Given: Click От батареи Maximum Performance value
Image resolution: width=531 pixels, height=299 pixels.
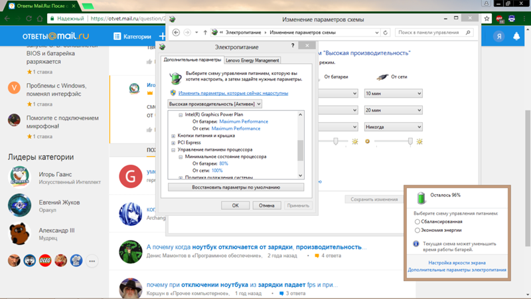Looking at the screenshot, I should tap(244, 122).
